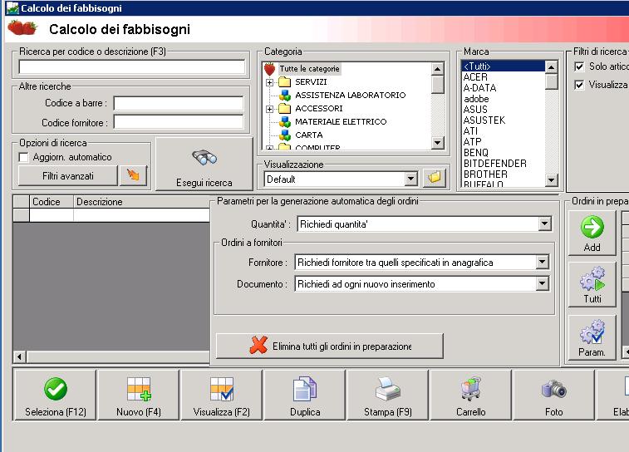This screenshot has height=452, width=629.
Task: Click the Codice a barre input field
Action: [x=179, y=103]
